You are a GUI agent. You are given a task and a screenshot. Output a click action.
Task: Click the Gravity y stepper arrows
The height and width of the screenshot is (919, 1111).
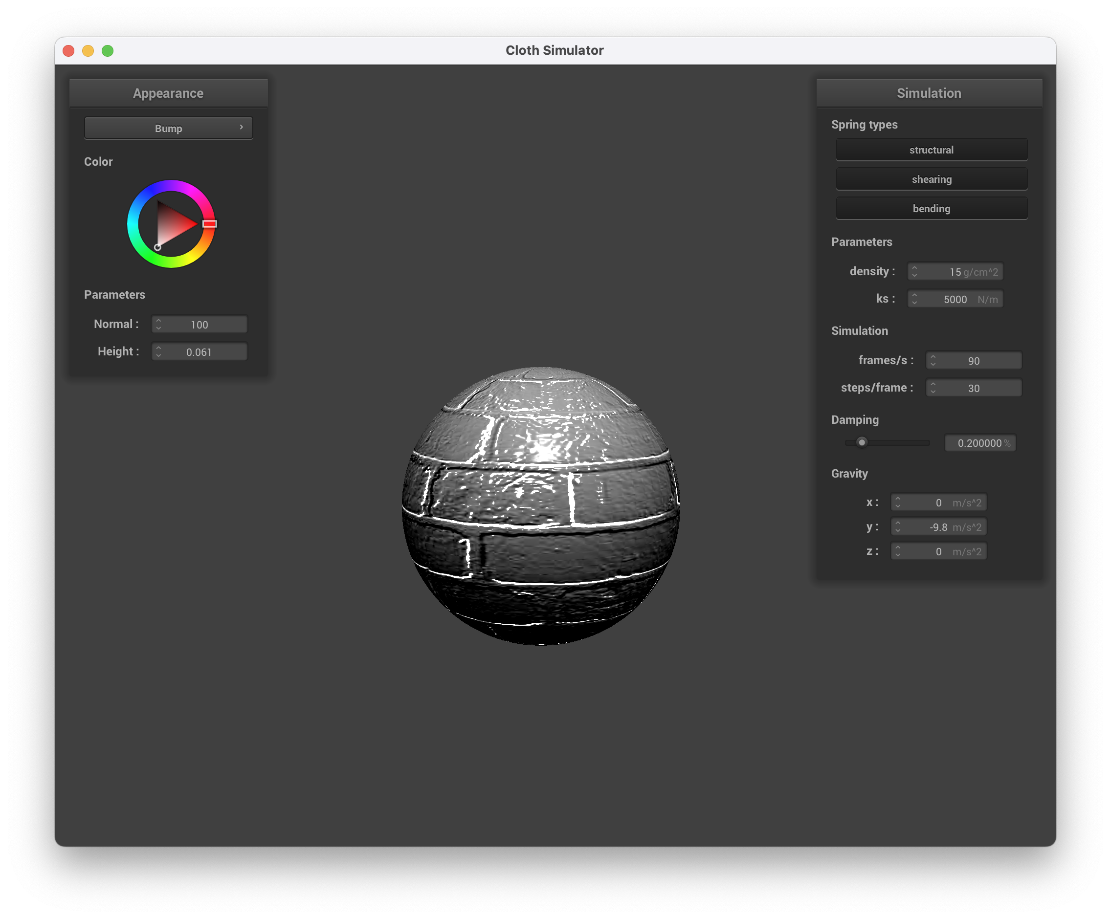click(897, 526)
